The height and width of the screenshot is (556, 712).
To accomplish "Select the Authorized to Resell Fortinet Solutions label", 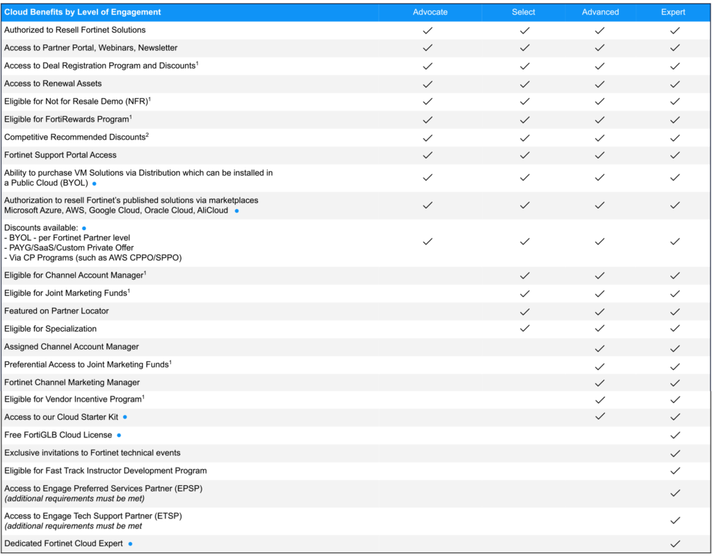I will (x=75, y=30).
